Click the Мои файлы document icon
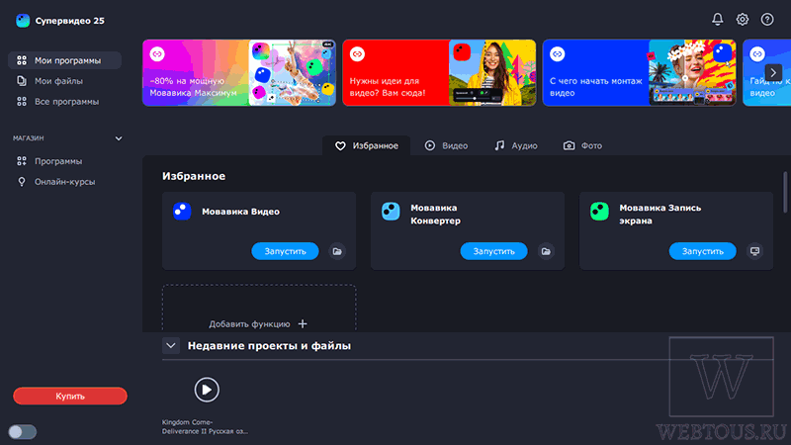The width and height of the screenshot is (791, 445). point(21,81)
